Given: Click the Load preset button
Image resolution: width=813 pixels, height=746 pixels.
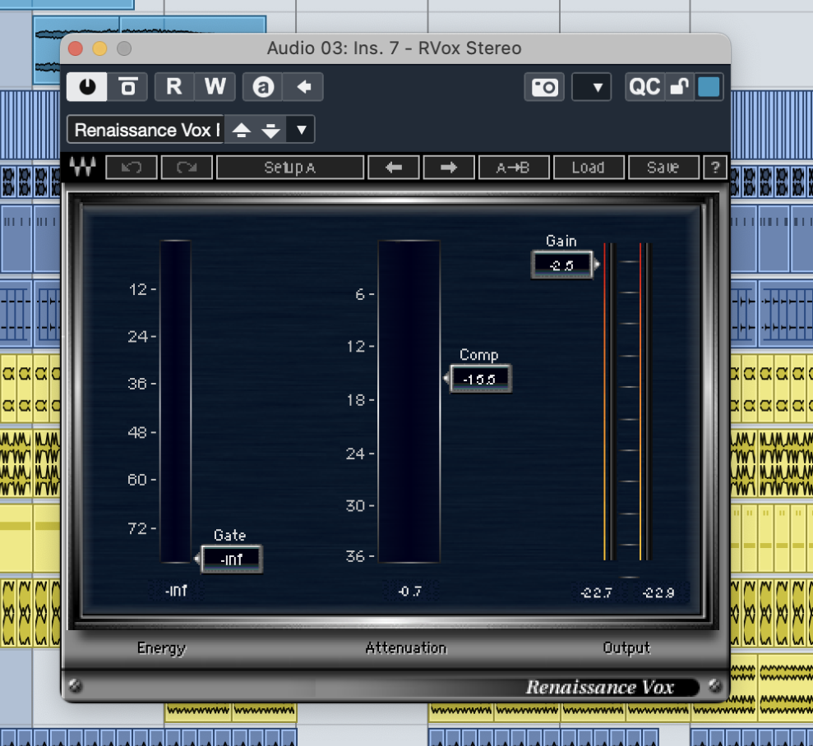Looking at the screenshot, I should (588, 168).
